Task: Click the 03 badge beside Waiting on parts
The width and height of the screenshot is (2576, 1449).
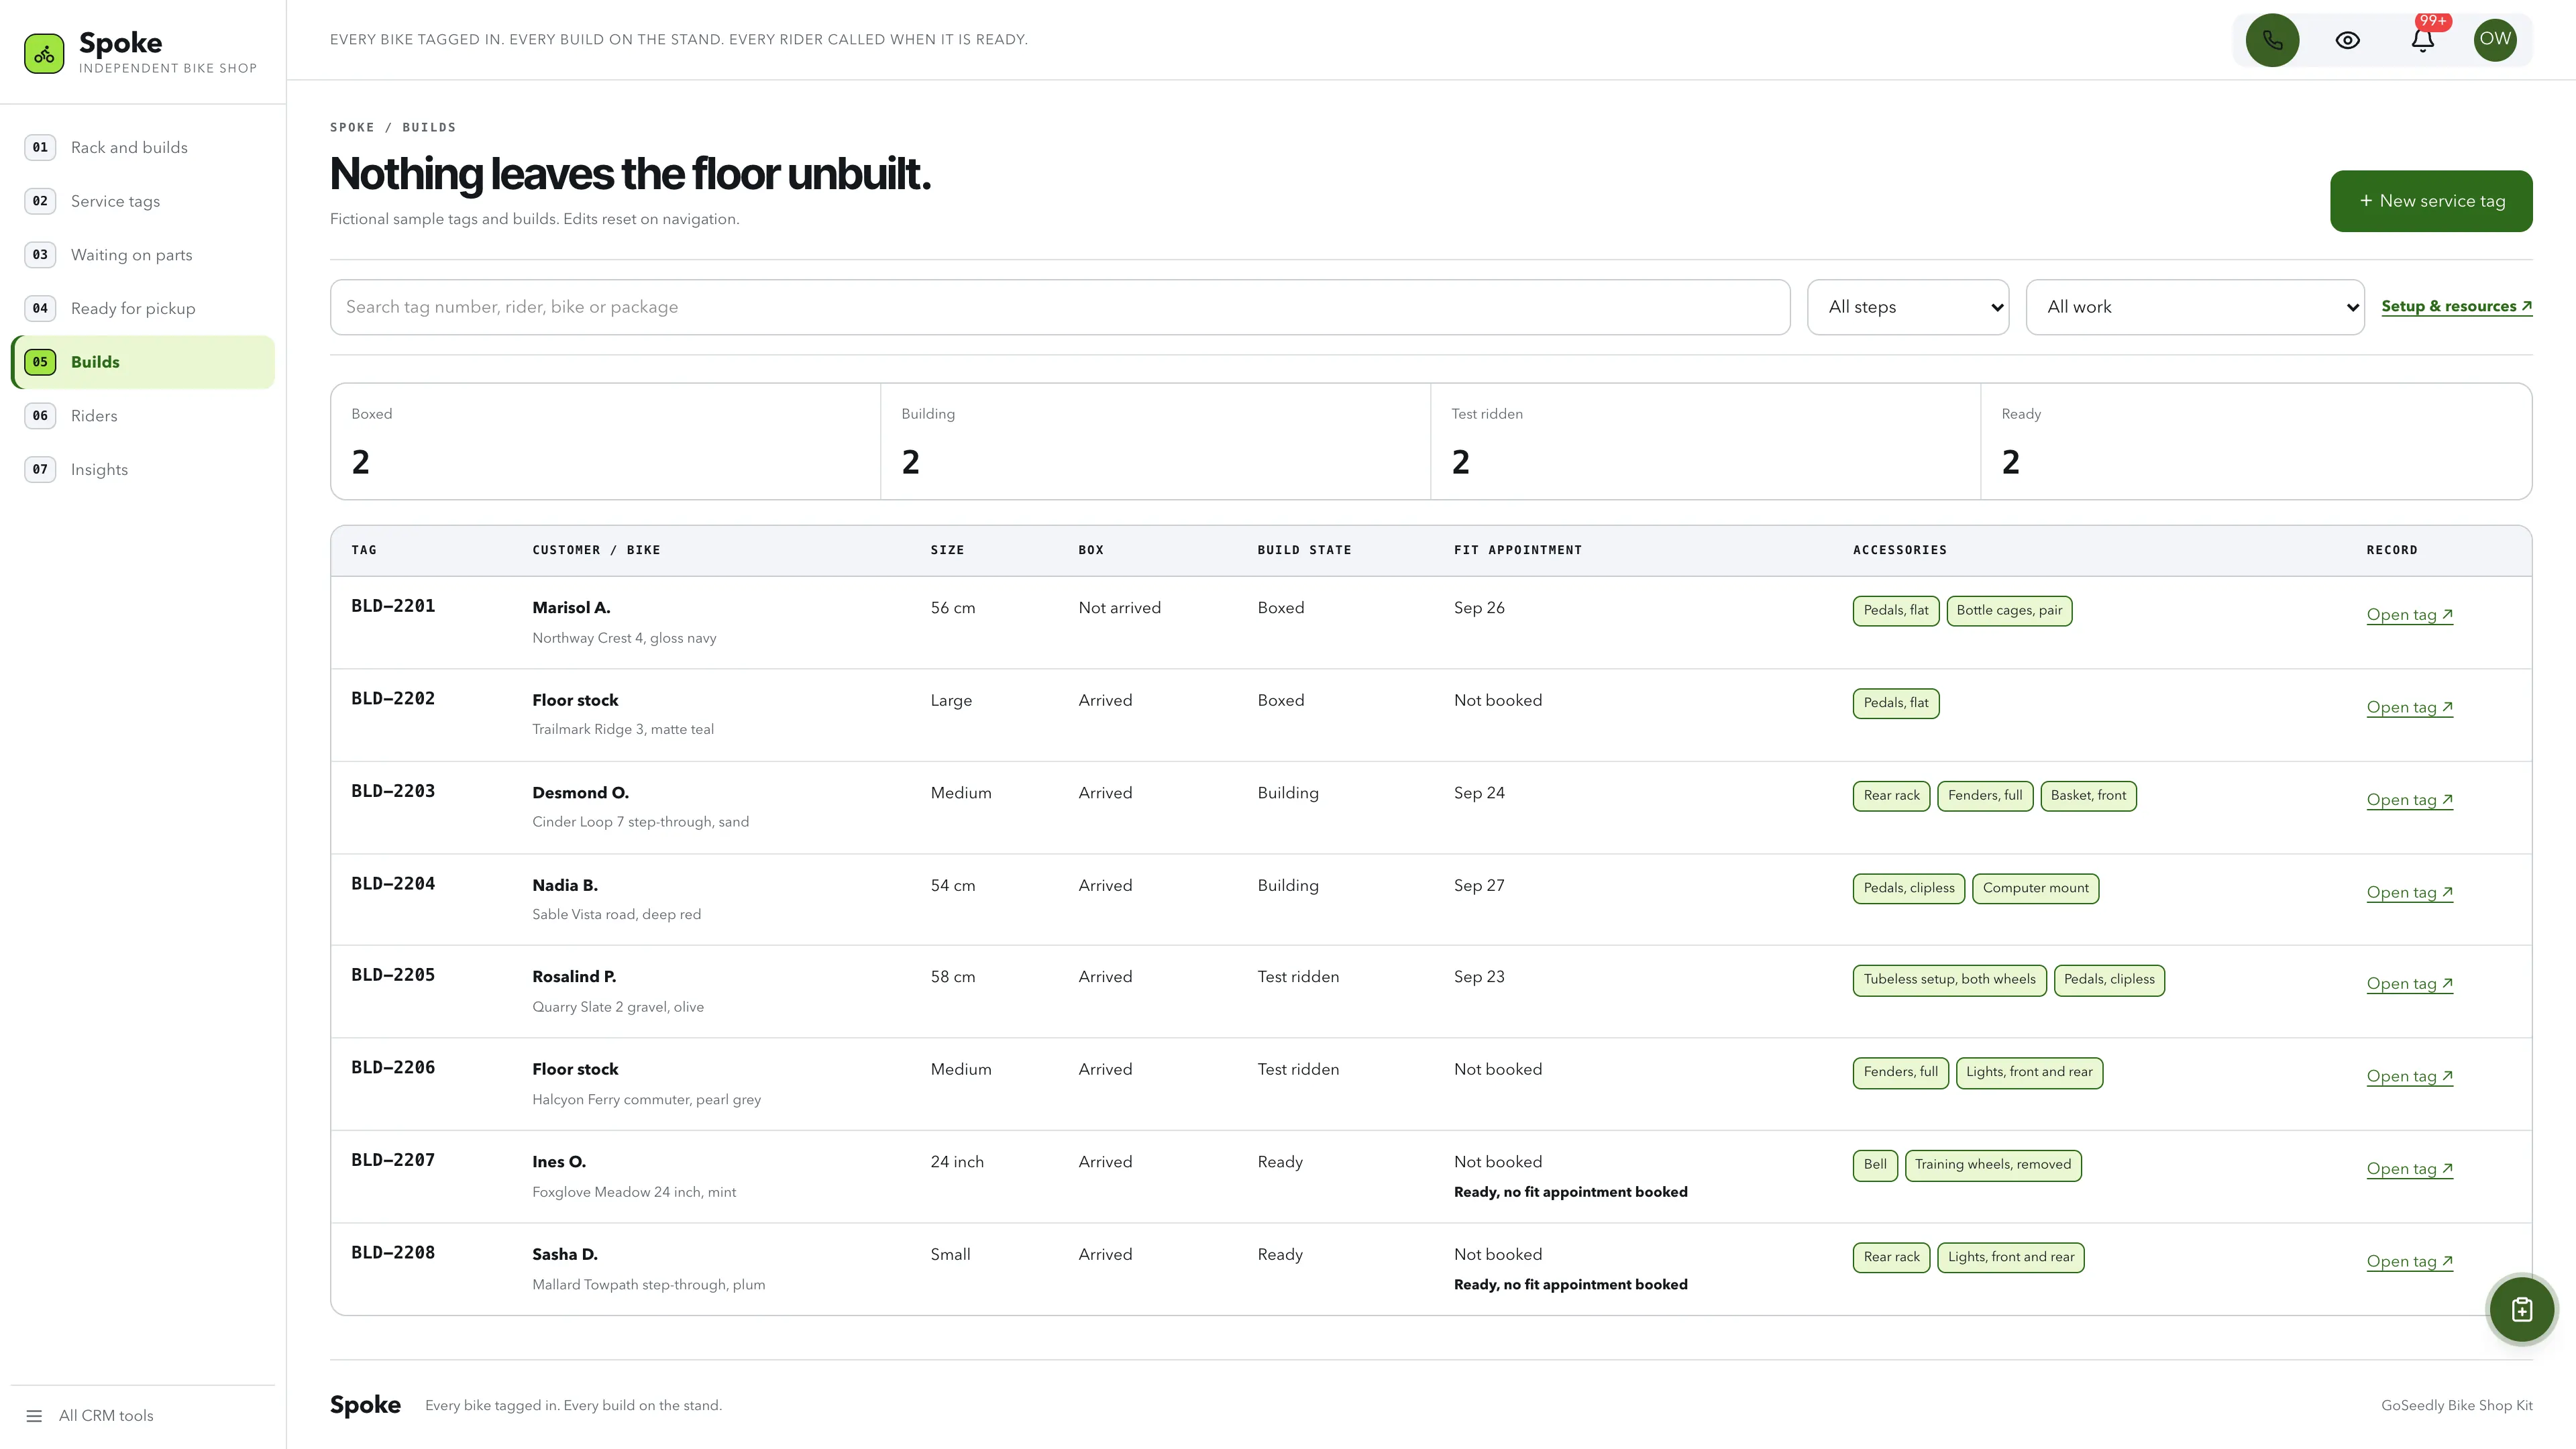Action: point(40,254)
